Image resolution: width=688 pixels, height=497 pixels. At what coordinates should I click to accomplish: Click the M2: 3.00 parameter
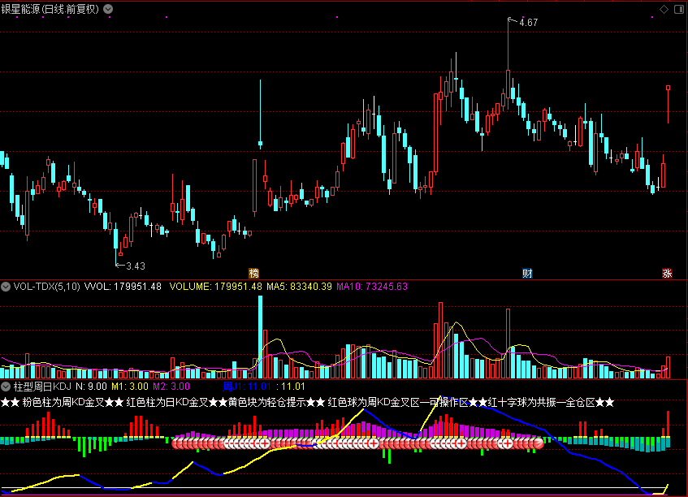point(171,387)
